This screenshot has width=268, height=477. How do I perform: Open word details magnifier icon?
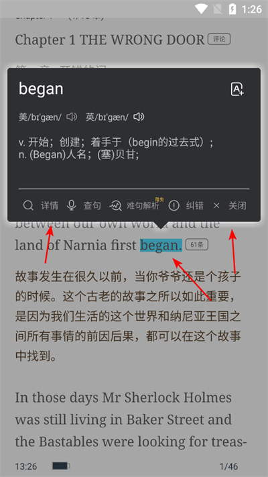[x=28, y=206]
